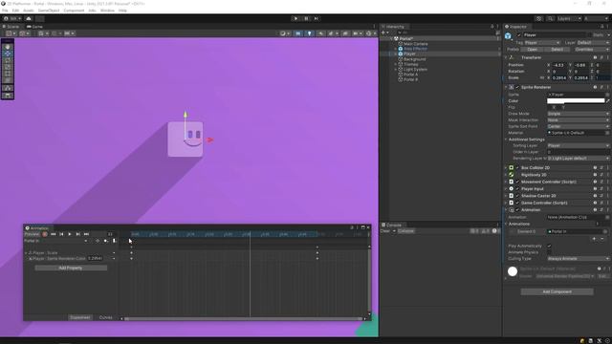Toggle Sprite Renderer enabled checkbox
This screenshot has width=612, height=344.
coord(517,87)
